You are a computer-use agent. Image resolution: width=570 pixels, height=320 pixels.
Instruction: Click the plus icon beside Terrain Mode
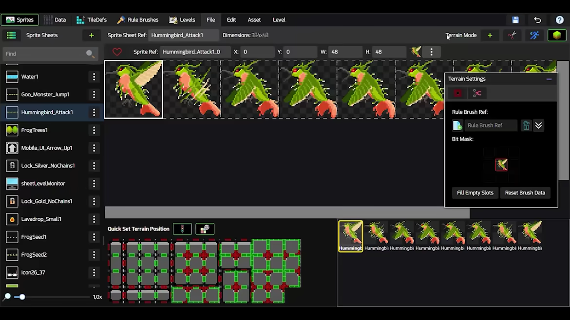tap(490, 35)
